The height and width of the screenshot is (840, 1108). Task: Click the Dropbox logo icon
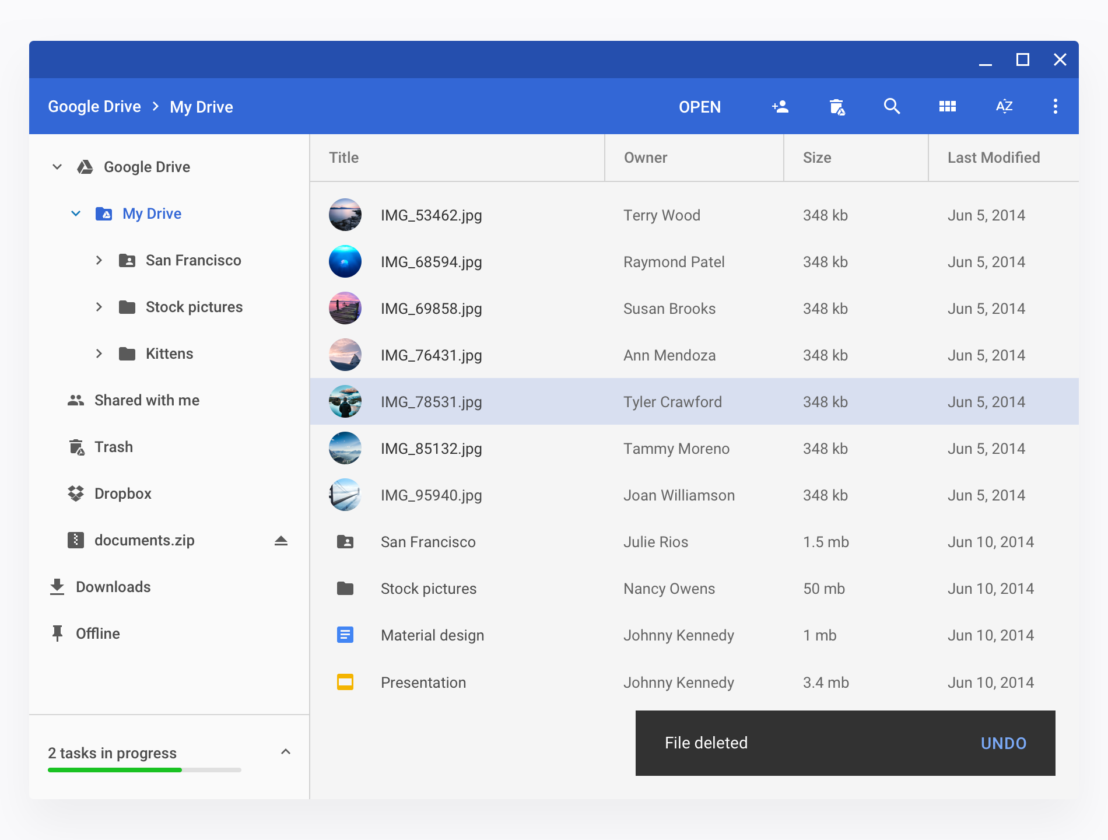click(76, 494)
